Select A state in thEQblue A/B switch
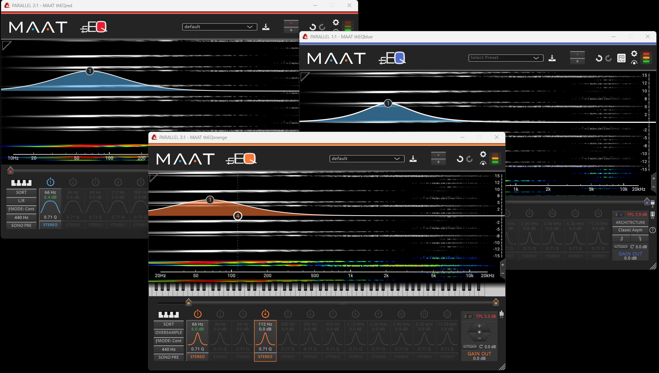659x373 pixels. (577, 54)
